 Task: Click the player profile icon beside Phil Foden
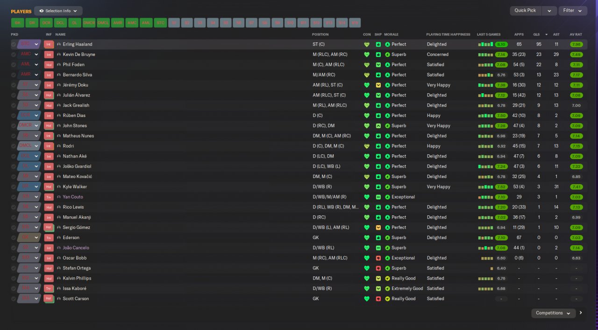59,65
